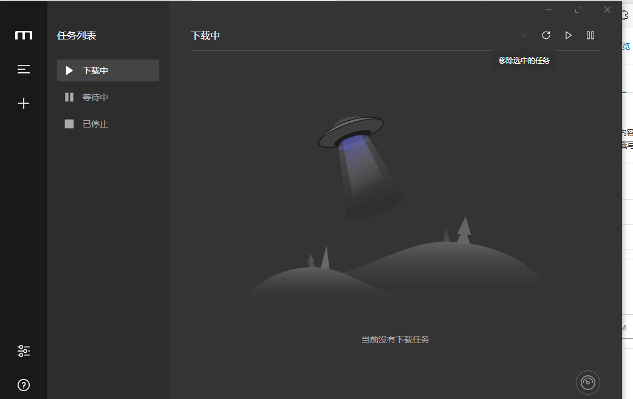The image size is (633, 399).
Task: Minimize the Motrix window
Action: click(549, 10)
